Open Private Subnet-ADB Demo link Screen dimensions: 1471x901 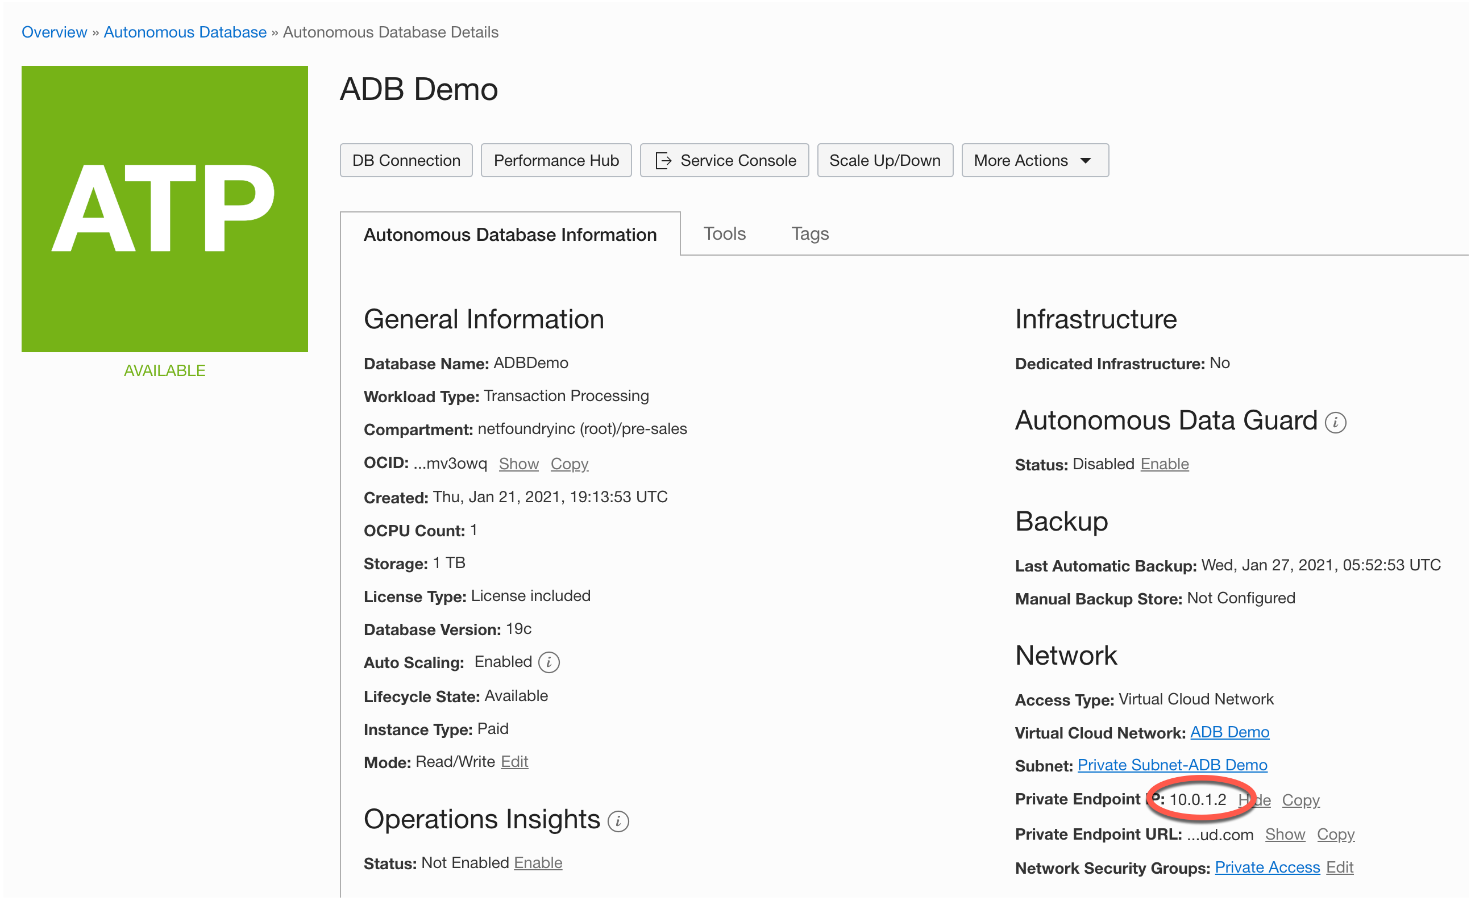[1174, 766]
